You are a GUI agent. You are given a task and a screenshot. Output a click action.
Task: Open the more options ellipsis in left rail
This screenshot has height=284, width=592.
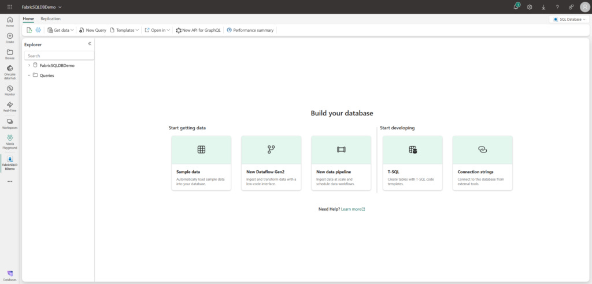pyautogui.click(x=10, y=181)
